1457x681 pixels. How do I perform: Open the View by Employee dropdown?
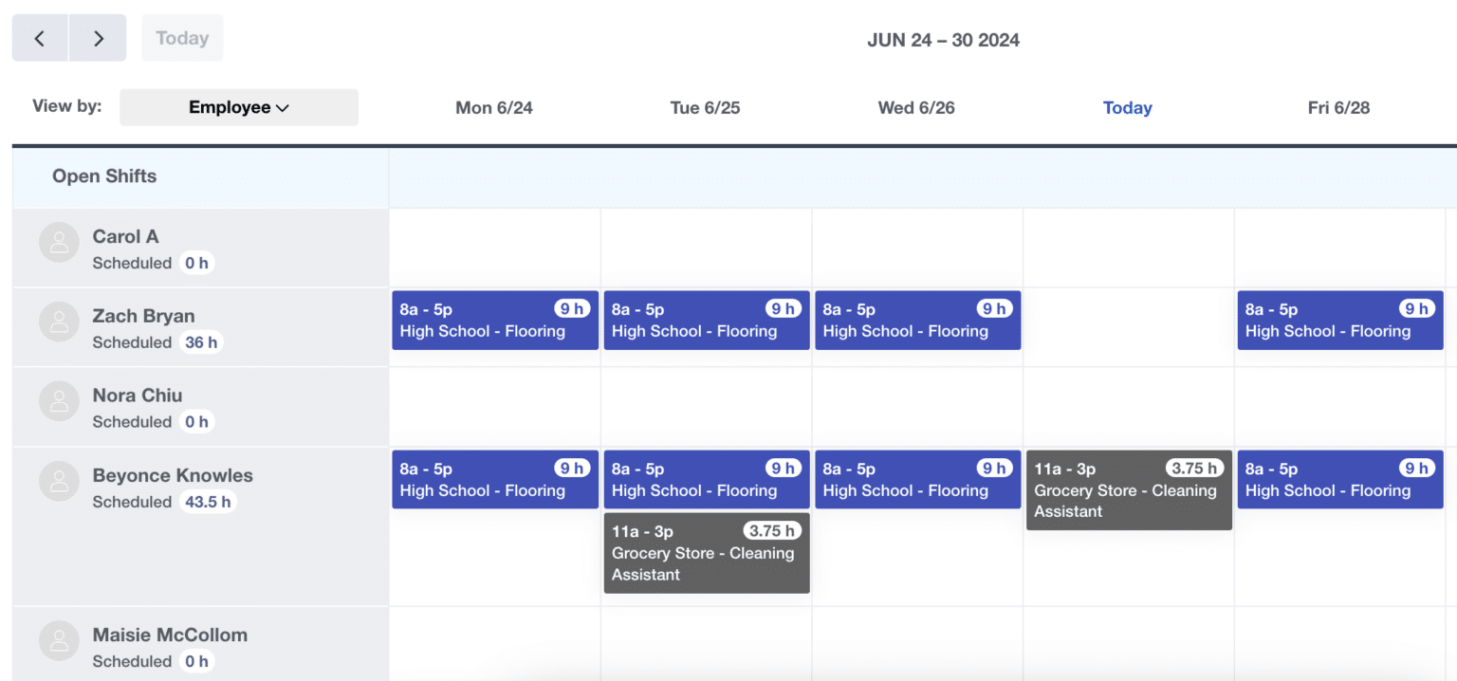pos(238,107)
